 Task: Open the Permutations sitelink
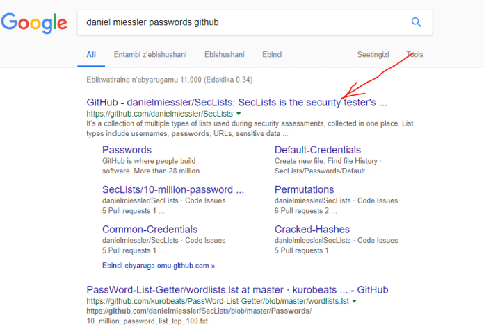pos(304,189)
